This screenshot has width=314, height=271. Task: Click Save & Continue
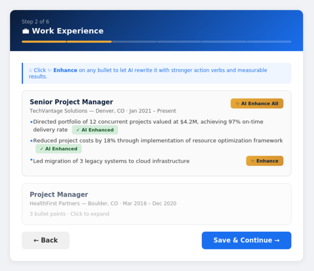246,240
